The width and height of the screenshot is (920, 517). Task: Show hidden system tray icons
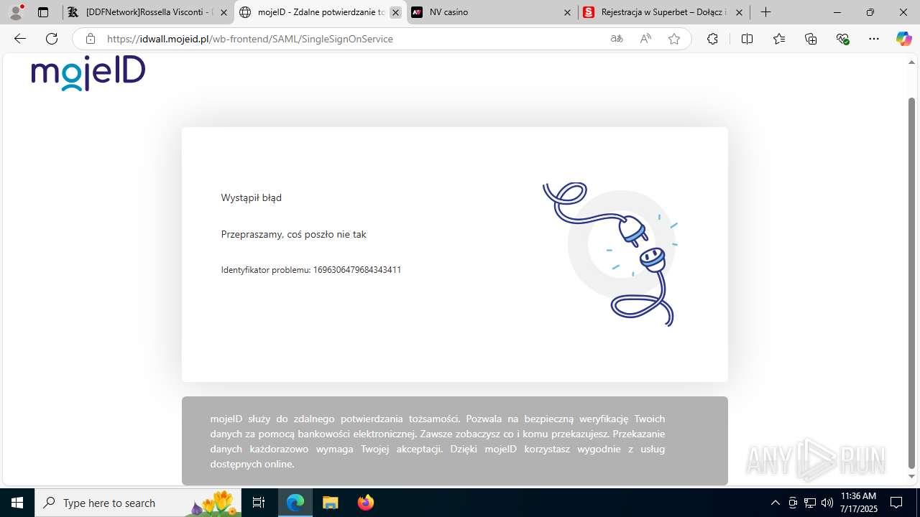pos(775,503)
